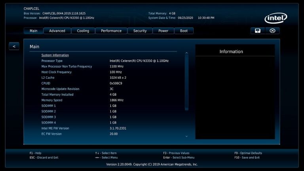The width and height of the screenshot is (304, 171).
Task: Click the Information panel heading
Action: click(231, 51)
